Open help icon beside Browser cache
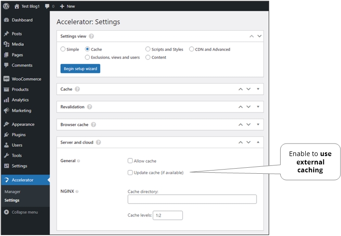The height and width of the screenshot is (236, 341). (93, 125)
